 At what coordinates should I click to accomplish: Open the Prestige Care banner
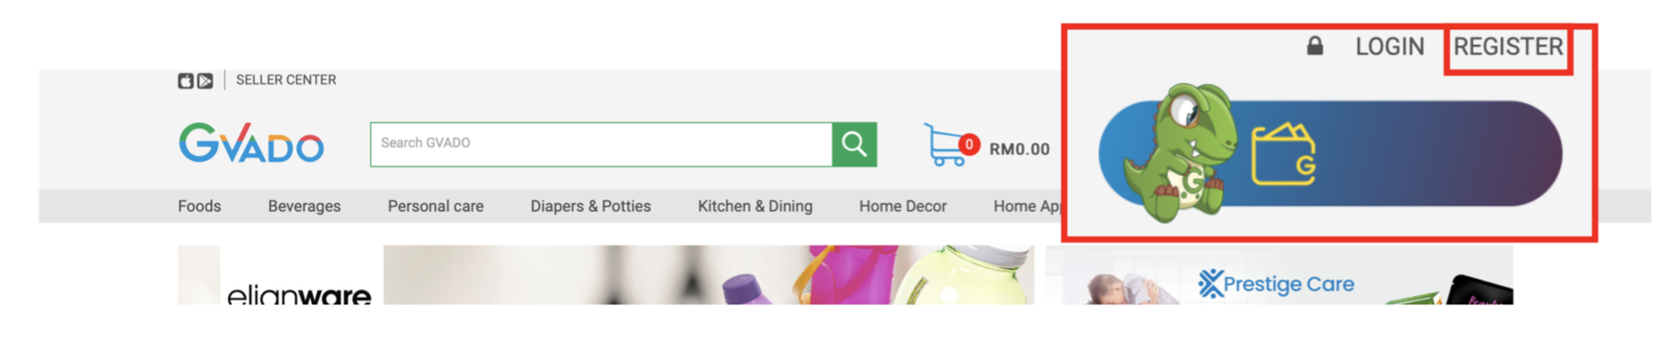pyautogui.click(x=1279, y=275)
